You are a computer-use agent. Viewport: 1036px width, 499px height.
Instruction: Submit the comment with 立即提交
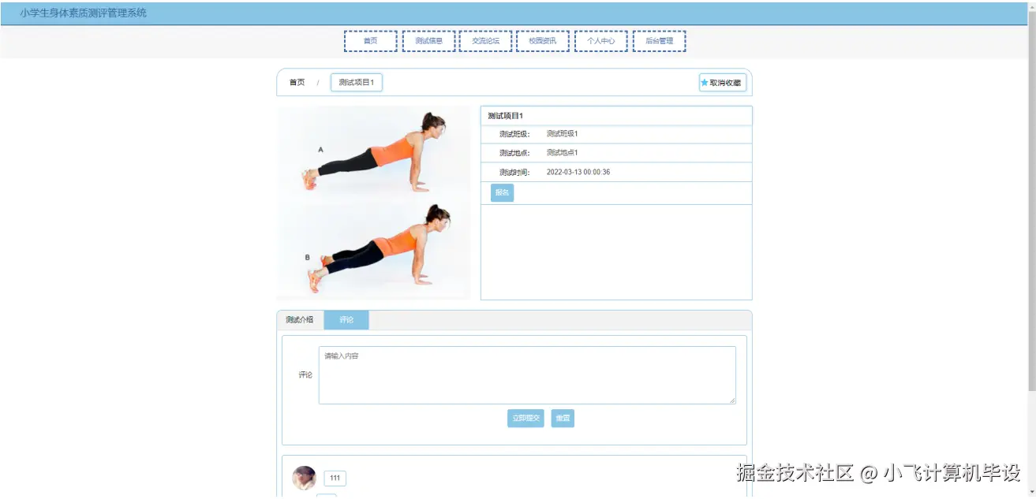click(525, 418)
